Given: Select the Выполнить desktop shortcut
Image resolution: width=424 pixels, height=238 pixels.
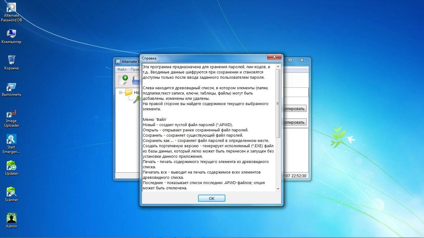Looking at the screenshot, I should click(11, 89).
